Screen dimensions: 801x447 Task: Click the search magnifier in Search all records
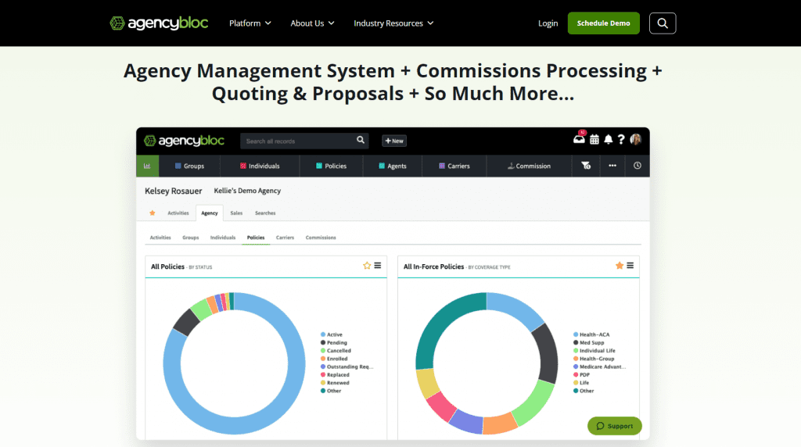point(361,141)
